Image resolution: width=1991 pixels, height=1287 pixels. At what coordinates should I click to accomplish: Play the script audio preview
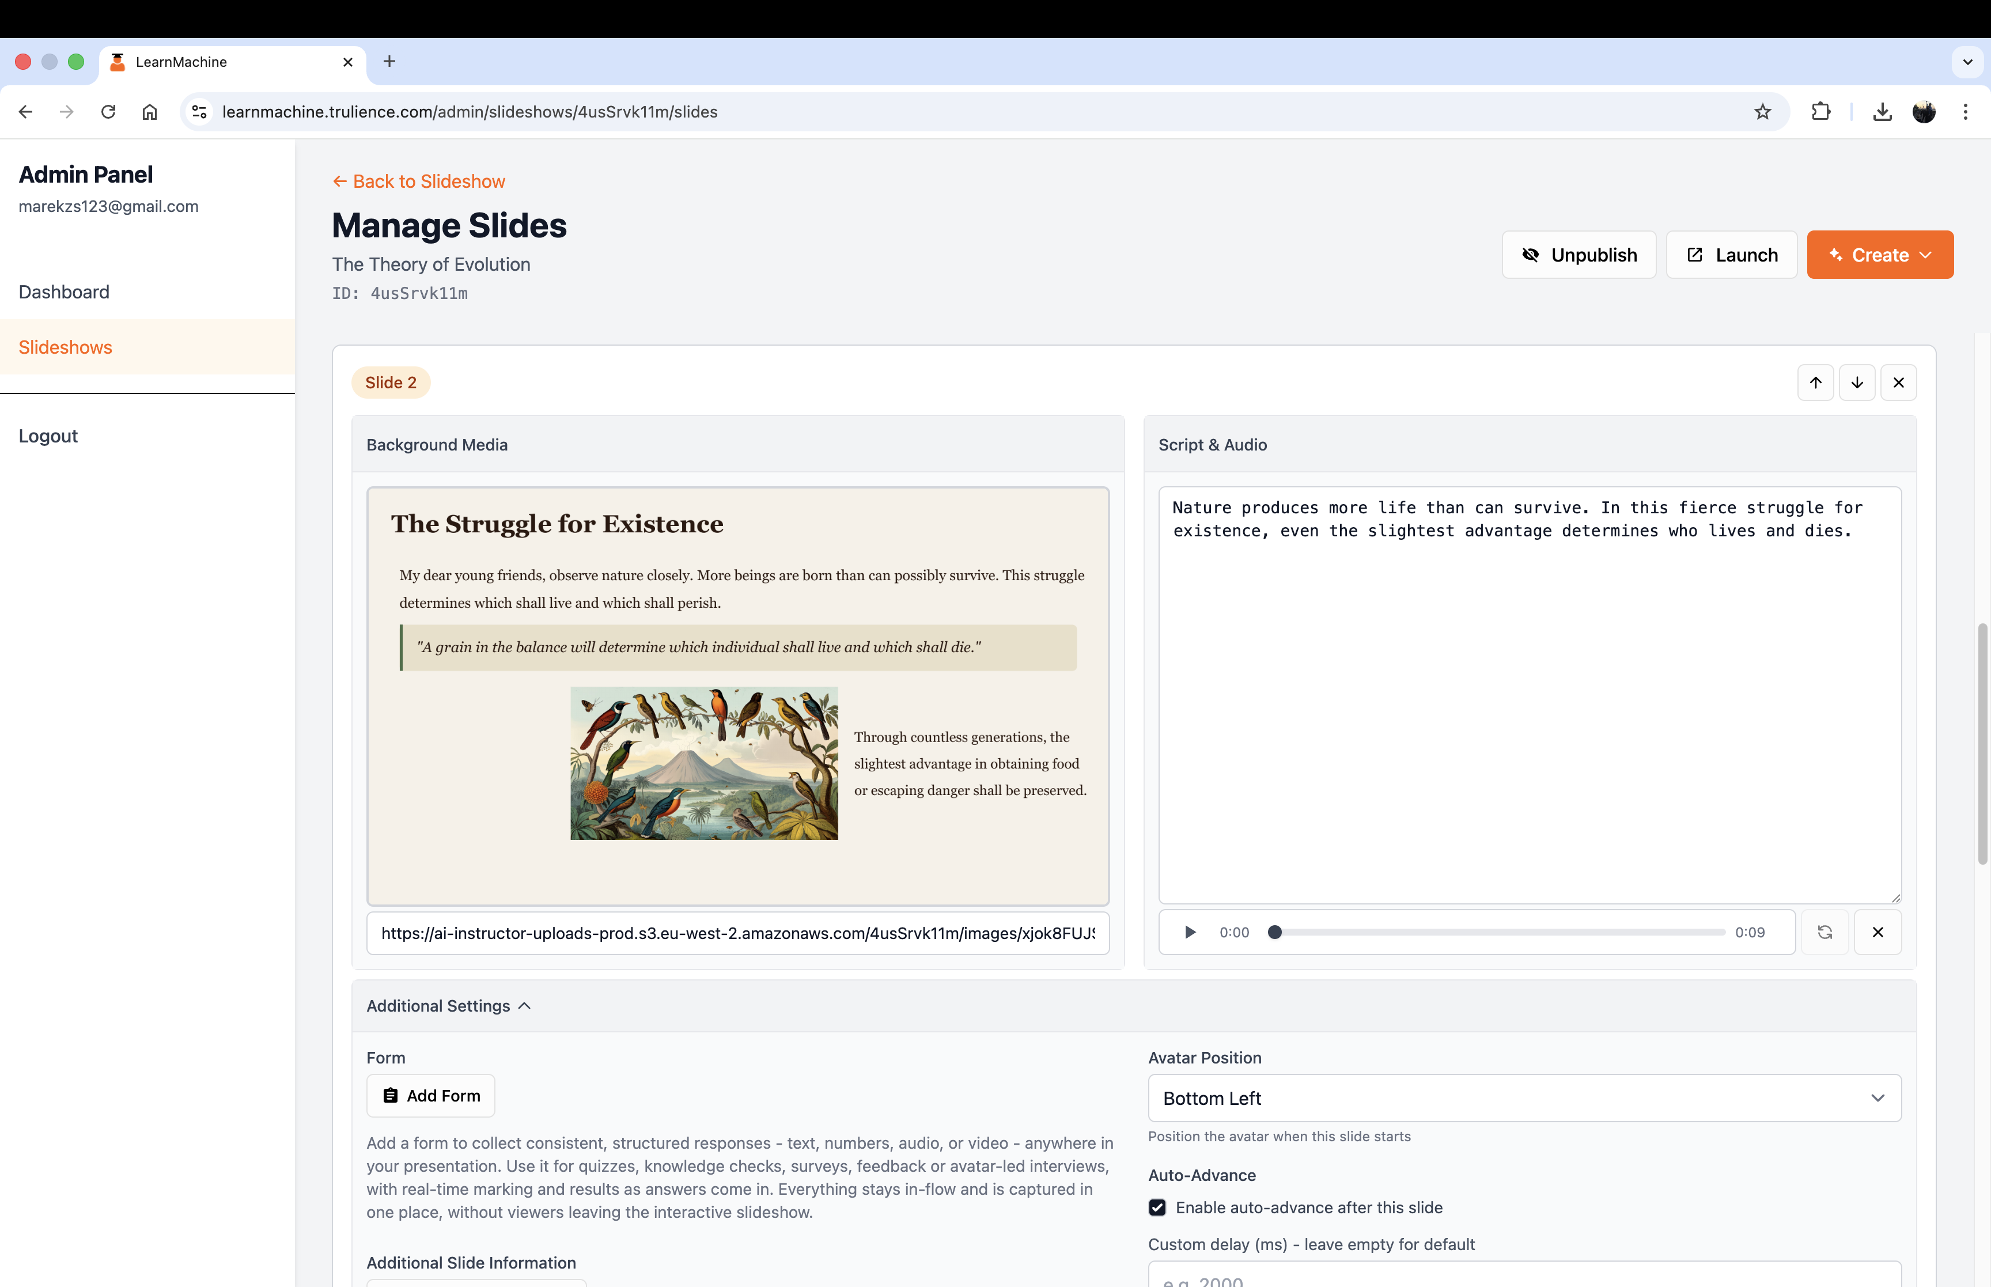pyautogui.click(x=1190, y=932)
